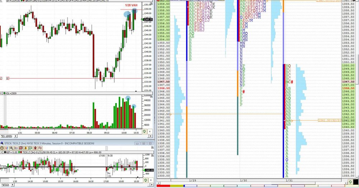Refresh the ES 10MIN chart with green arrow
This screenshot has width=359, height=188.
(x=144, y=131)
